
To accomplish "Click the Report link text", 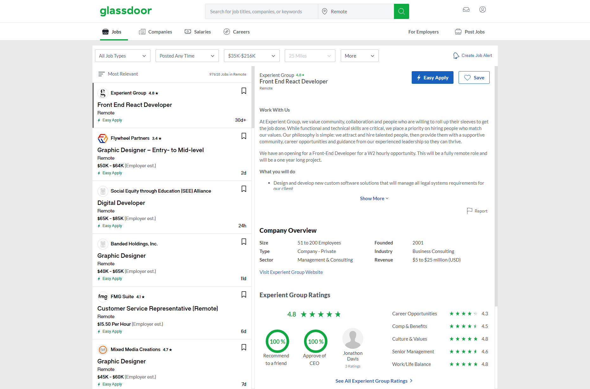I will pyautogui.click(x=481, y=211).
